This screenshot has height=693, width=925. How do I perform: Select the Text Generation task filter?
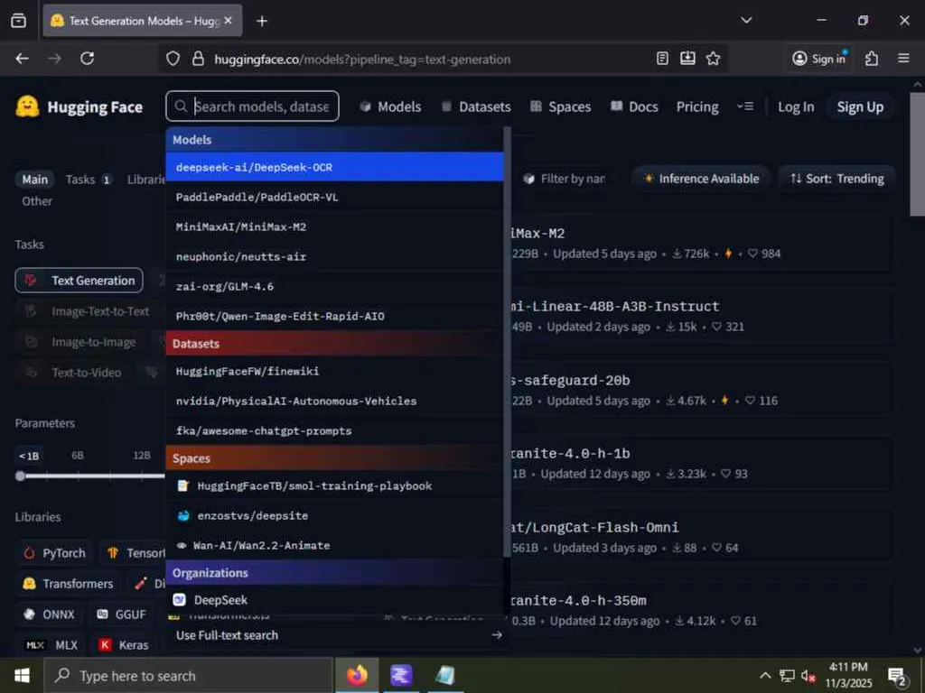[x=79, y=281]
